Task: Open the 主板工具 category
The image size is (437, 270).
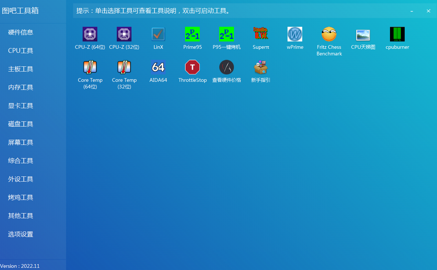Action: (x=21, y=69)
